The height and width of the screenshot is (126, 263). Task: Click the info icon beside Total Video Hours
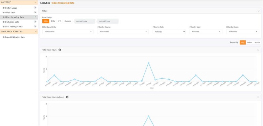pyautogui.click(x=60, y=50)
